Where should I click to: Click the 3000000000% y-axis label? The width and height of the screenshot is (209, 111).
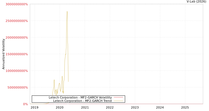click(x=17, y=4)
